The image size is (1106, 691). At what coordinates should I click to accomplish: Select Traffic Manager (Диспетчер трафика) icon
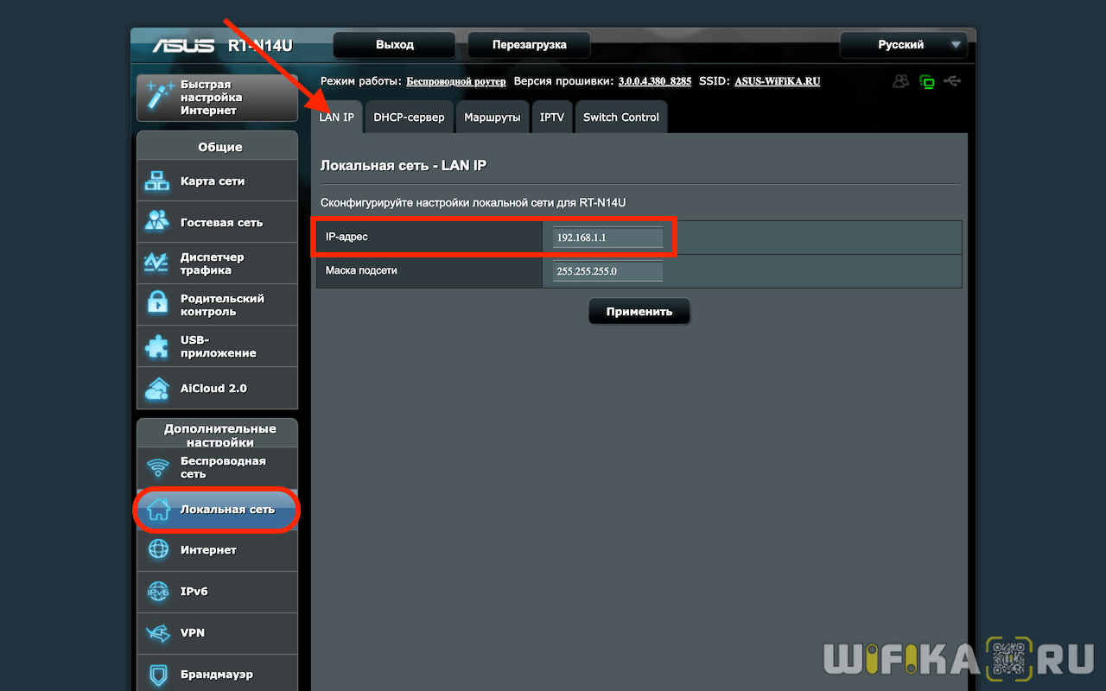(157, 263)
